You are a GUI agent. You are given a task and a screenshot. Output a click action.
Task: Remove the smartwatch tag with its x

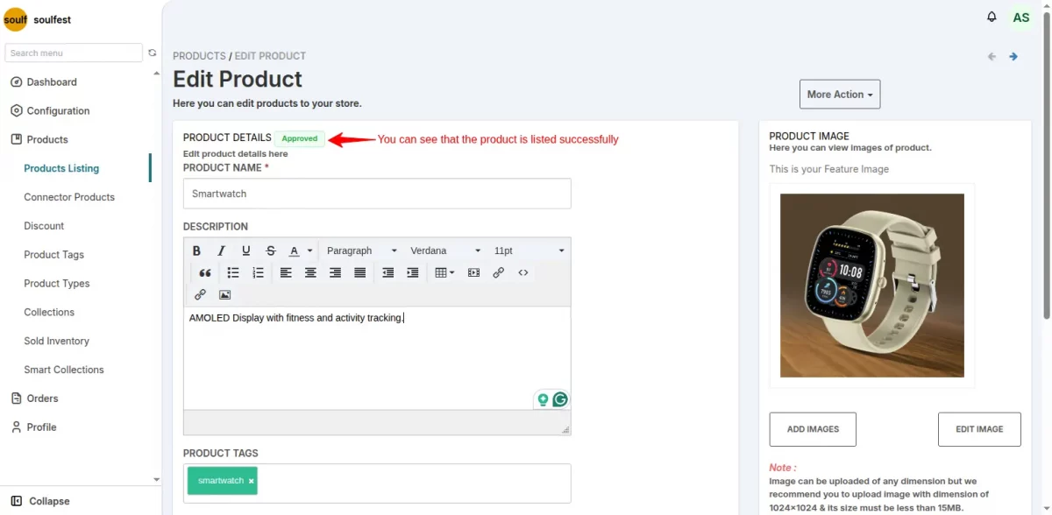[251, 481]
